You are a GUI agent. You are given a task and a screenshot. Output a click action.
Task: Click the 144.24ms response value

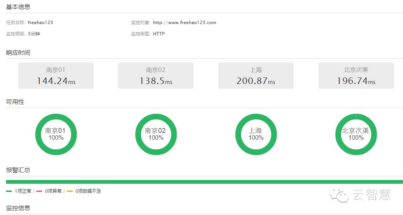[x=56, y=81]
